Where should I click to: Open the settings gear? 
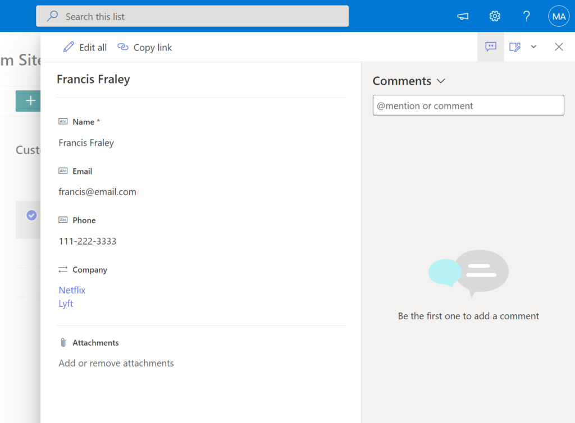point(495,16)
